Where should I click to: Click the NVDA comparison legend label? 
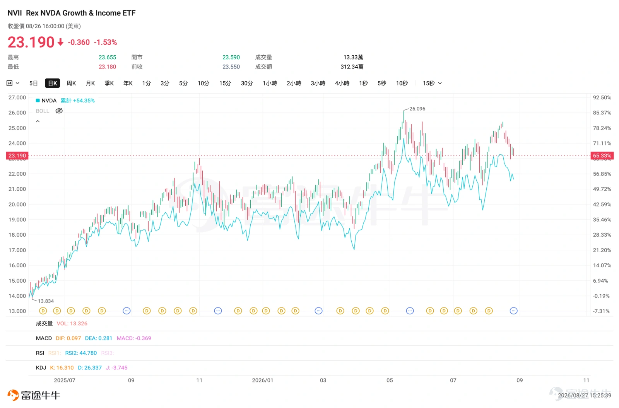point(49,101)
